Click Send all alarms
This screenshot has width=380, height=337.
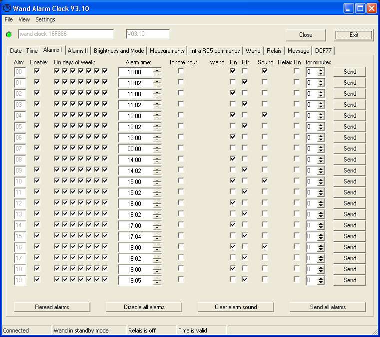tap(328, 307)
